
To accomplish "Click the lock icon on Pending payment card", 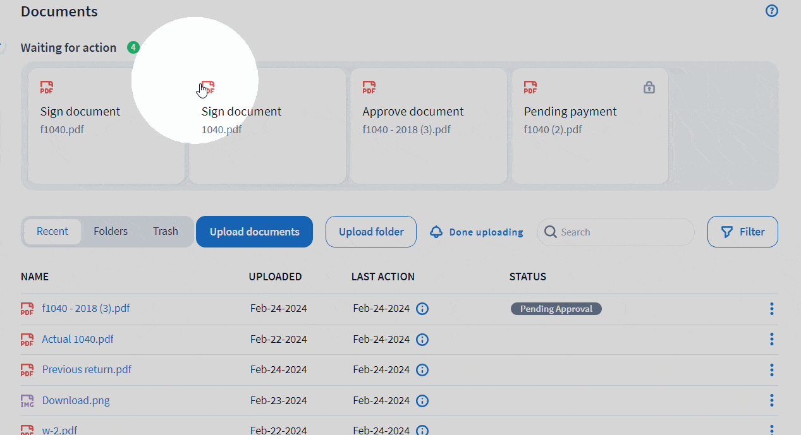I will point(649,88).
